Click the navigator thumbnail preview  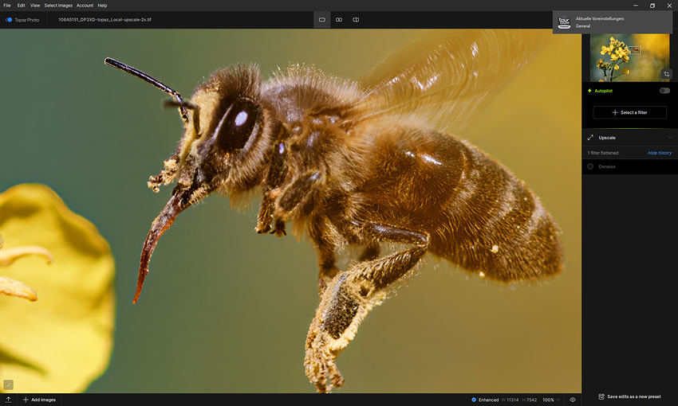629,58
